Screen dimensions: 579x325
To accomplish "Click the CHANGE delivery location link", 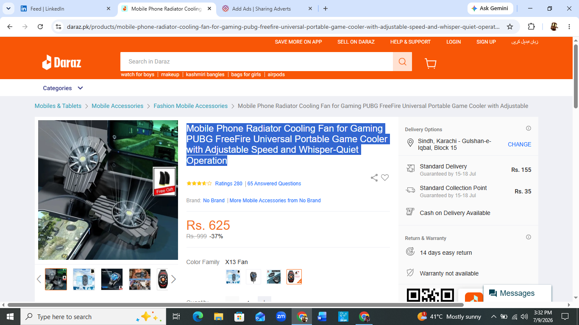I will tap(519, 144).
